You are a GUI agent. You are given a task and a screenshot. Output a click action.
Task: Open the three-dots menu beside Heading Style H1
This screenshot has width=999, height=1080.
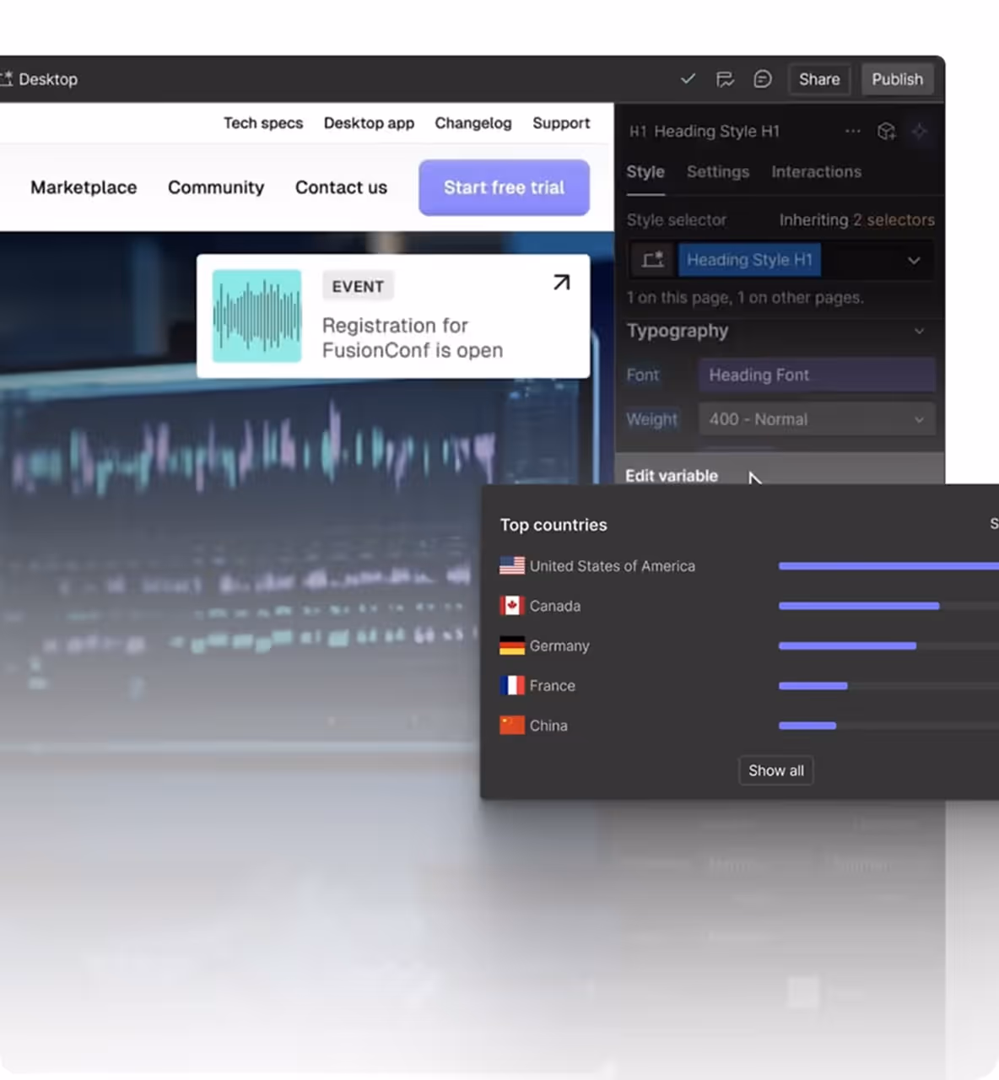click(853, 131)
